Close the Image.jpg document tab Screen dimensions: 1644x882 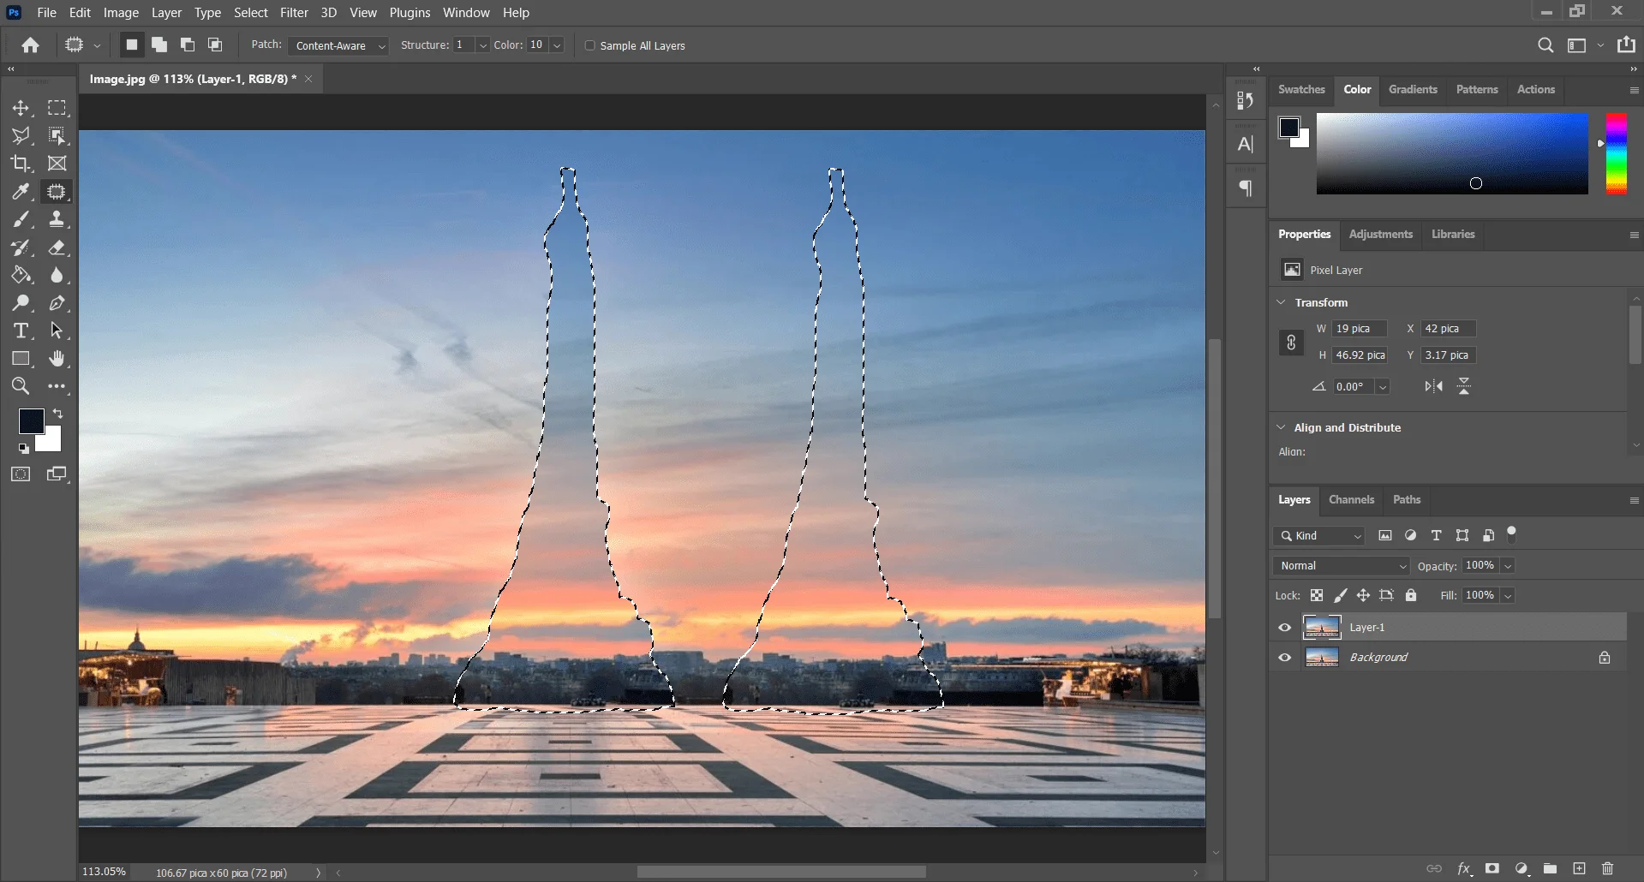(308, 79)
